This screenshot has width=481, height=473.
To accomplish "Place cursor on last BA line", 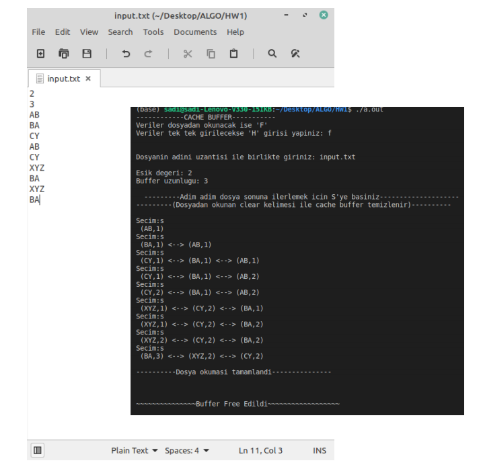I will click(34, 200).
